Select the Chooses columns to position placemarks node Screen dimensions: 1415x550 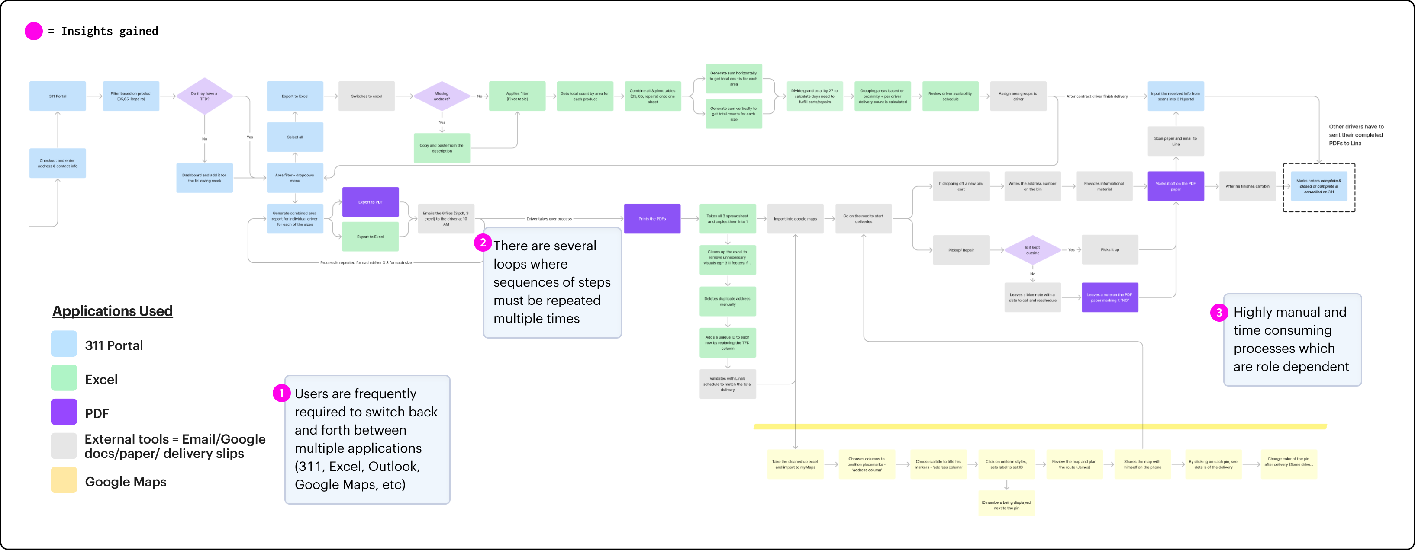(867, 464)
